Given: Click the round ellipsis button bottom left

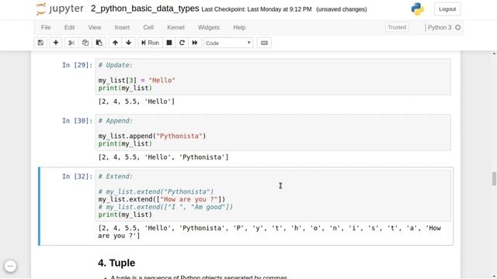Looking at the screenshot, I should pyautogui.click(x=10, y=266).
